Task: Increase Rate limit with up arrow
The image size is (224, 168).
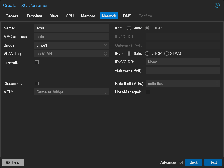Action: click(x=217, y=82)
